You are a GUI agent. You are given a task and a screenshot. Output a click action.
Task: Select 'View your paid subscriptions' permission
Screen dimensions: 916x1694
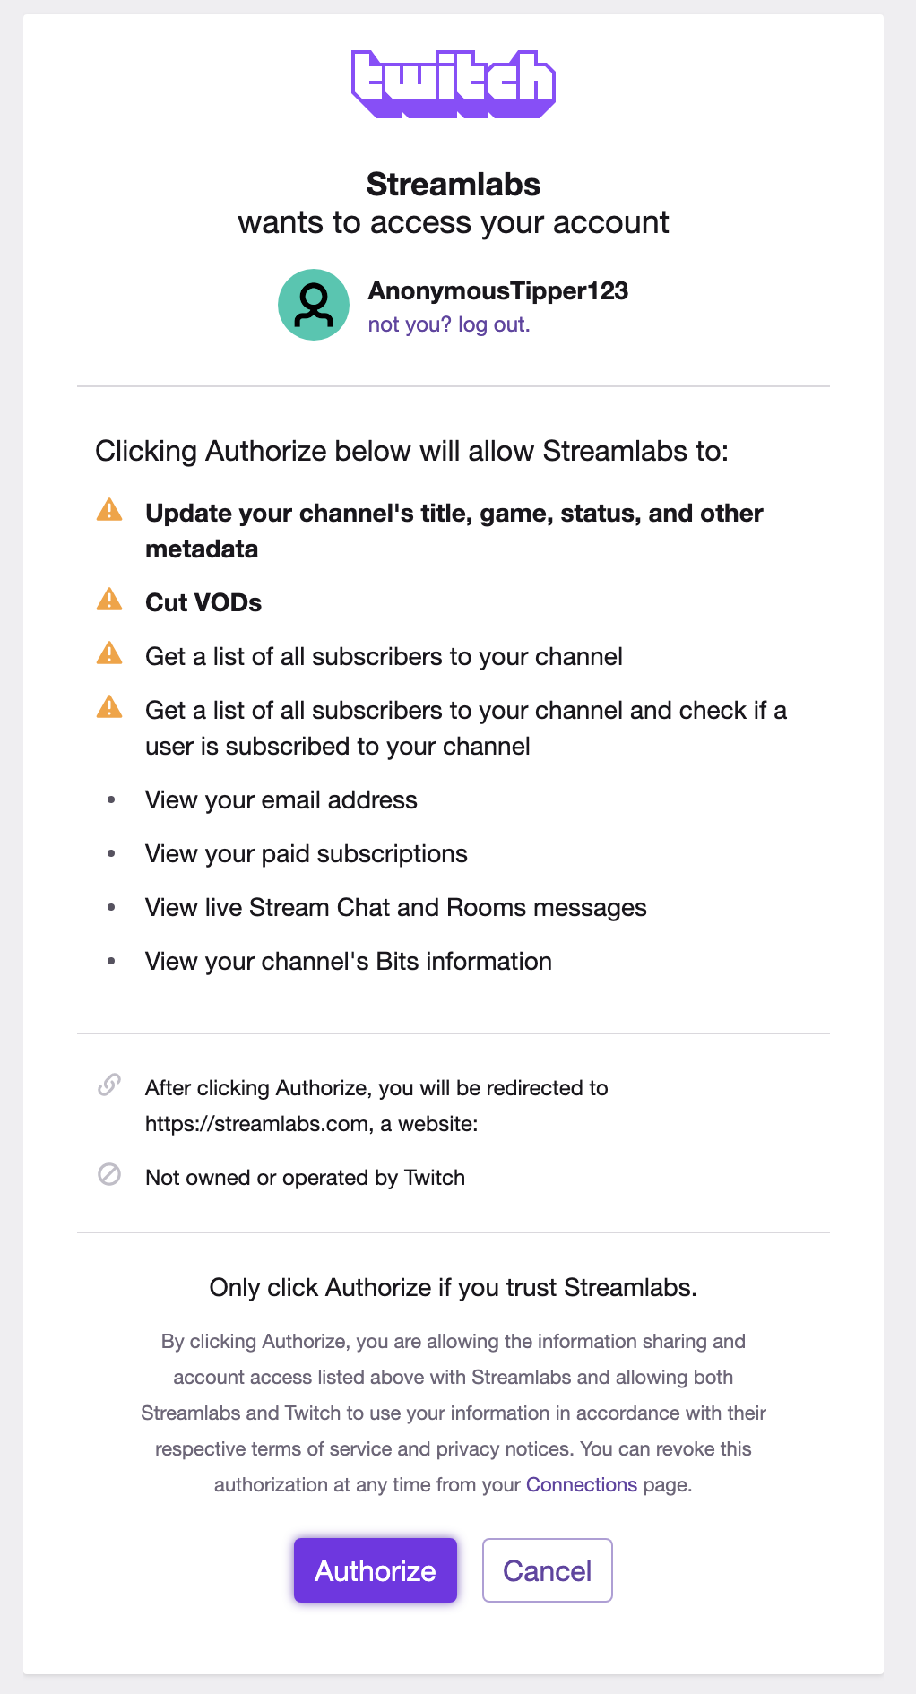[307, 853]
